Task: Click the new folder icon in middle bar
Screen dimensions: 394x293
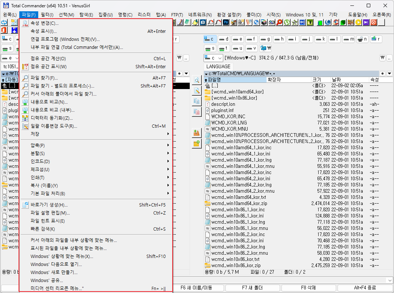Action: (x=197, y=143)
